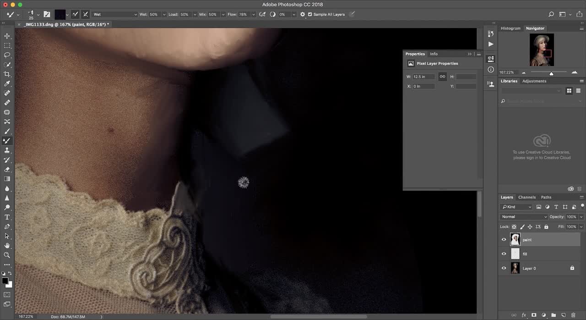The width and height of the screenshot is (586, 320).
Task: Click the foreground color swatch
Action: tap(5, 281)
